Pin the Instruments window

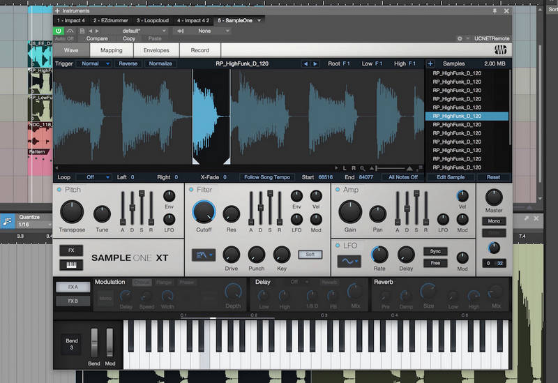(x=495, y=11)
